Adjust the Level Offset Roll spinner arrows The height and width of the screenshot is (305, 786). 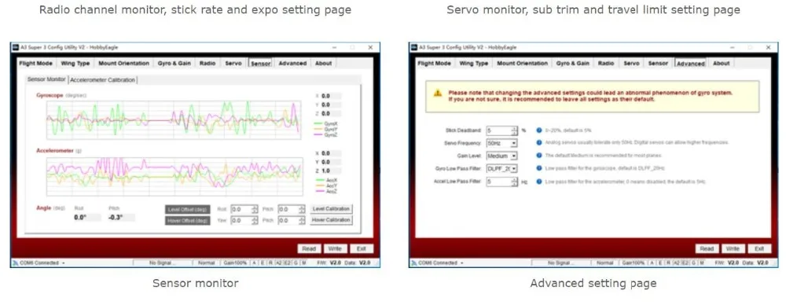(255, 209)
